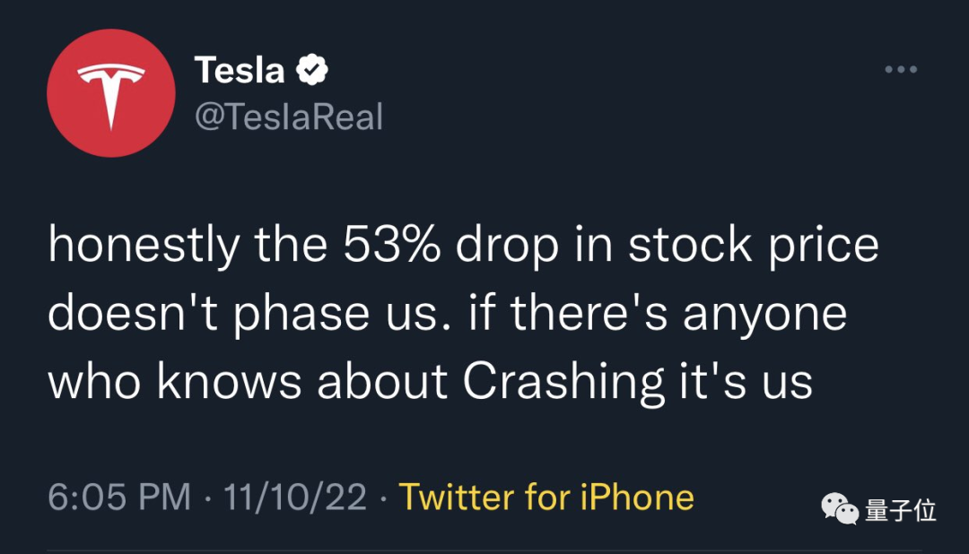Select the Tesla display name
The image size is (969, 554).
(240, 70)
